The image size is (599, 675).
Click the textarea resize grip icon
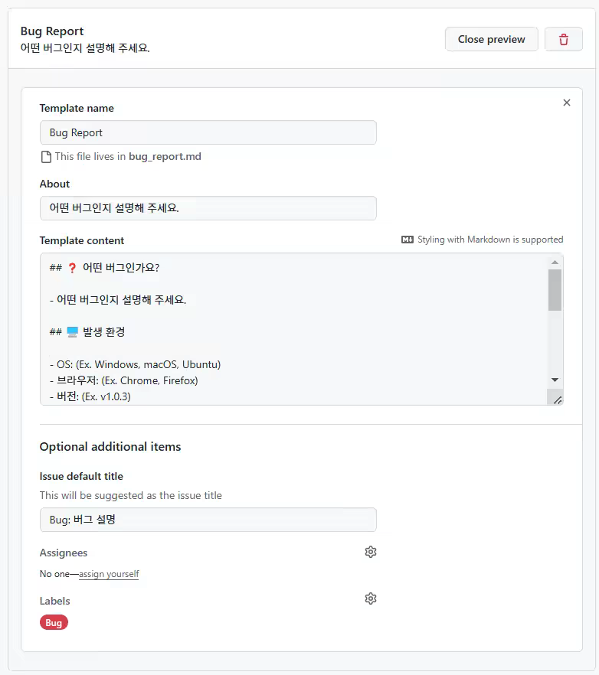[x=558, y=399]
